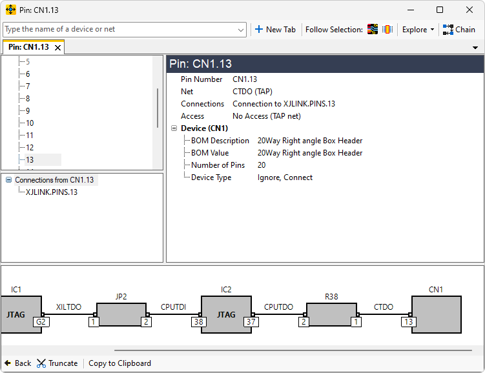Close the Pin: CN1.13 tab
485x373 pixels.
coord(57,48)
